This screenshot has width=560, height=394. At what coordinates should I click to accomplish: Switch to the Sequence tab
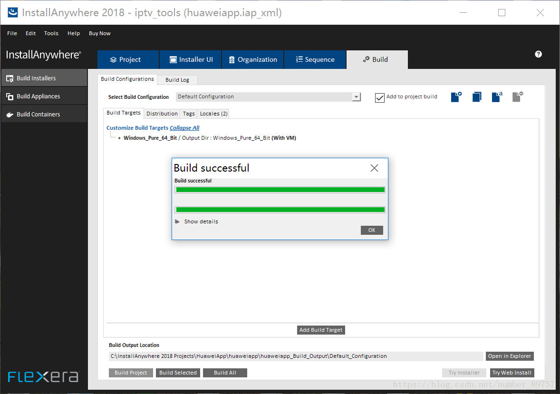(315, 60)
